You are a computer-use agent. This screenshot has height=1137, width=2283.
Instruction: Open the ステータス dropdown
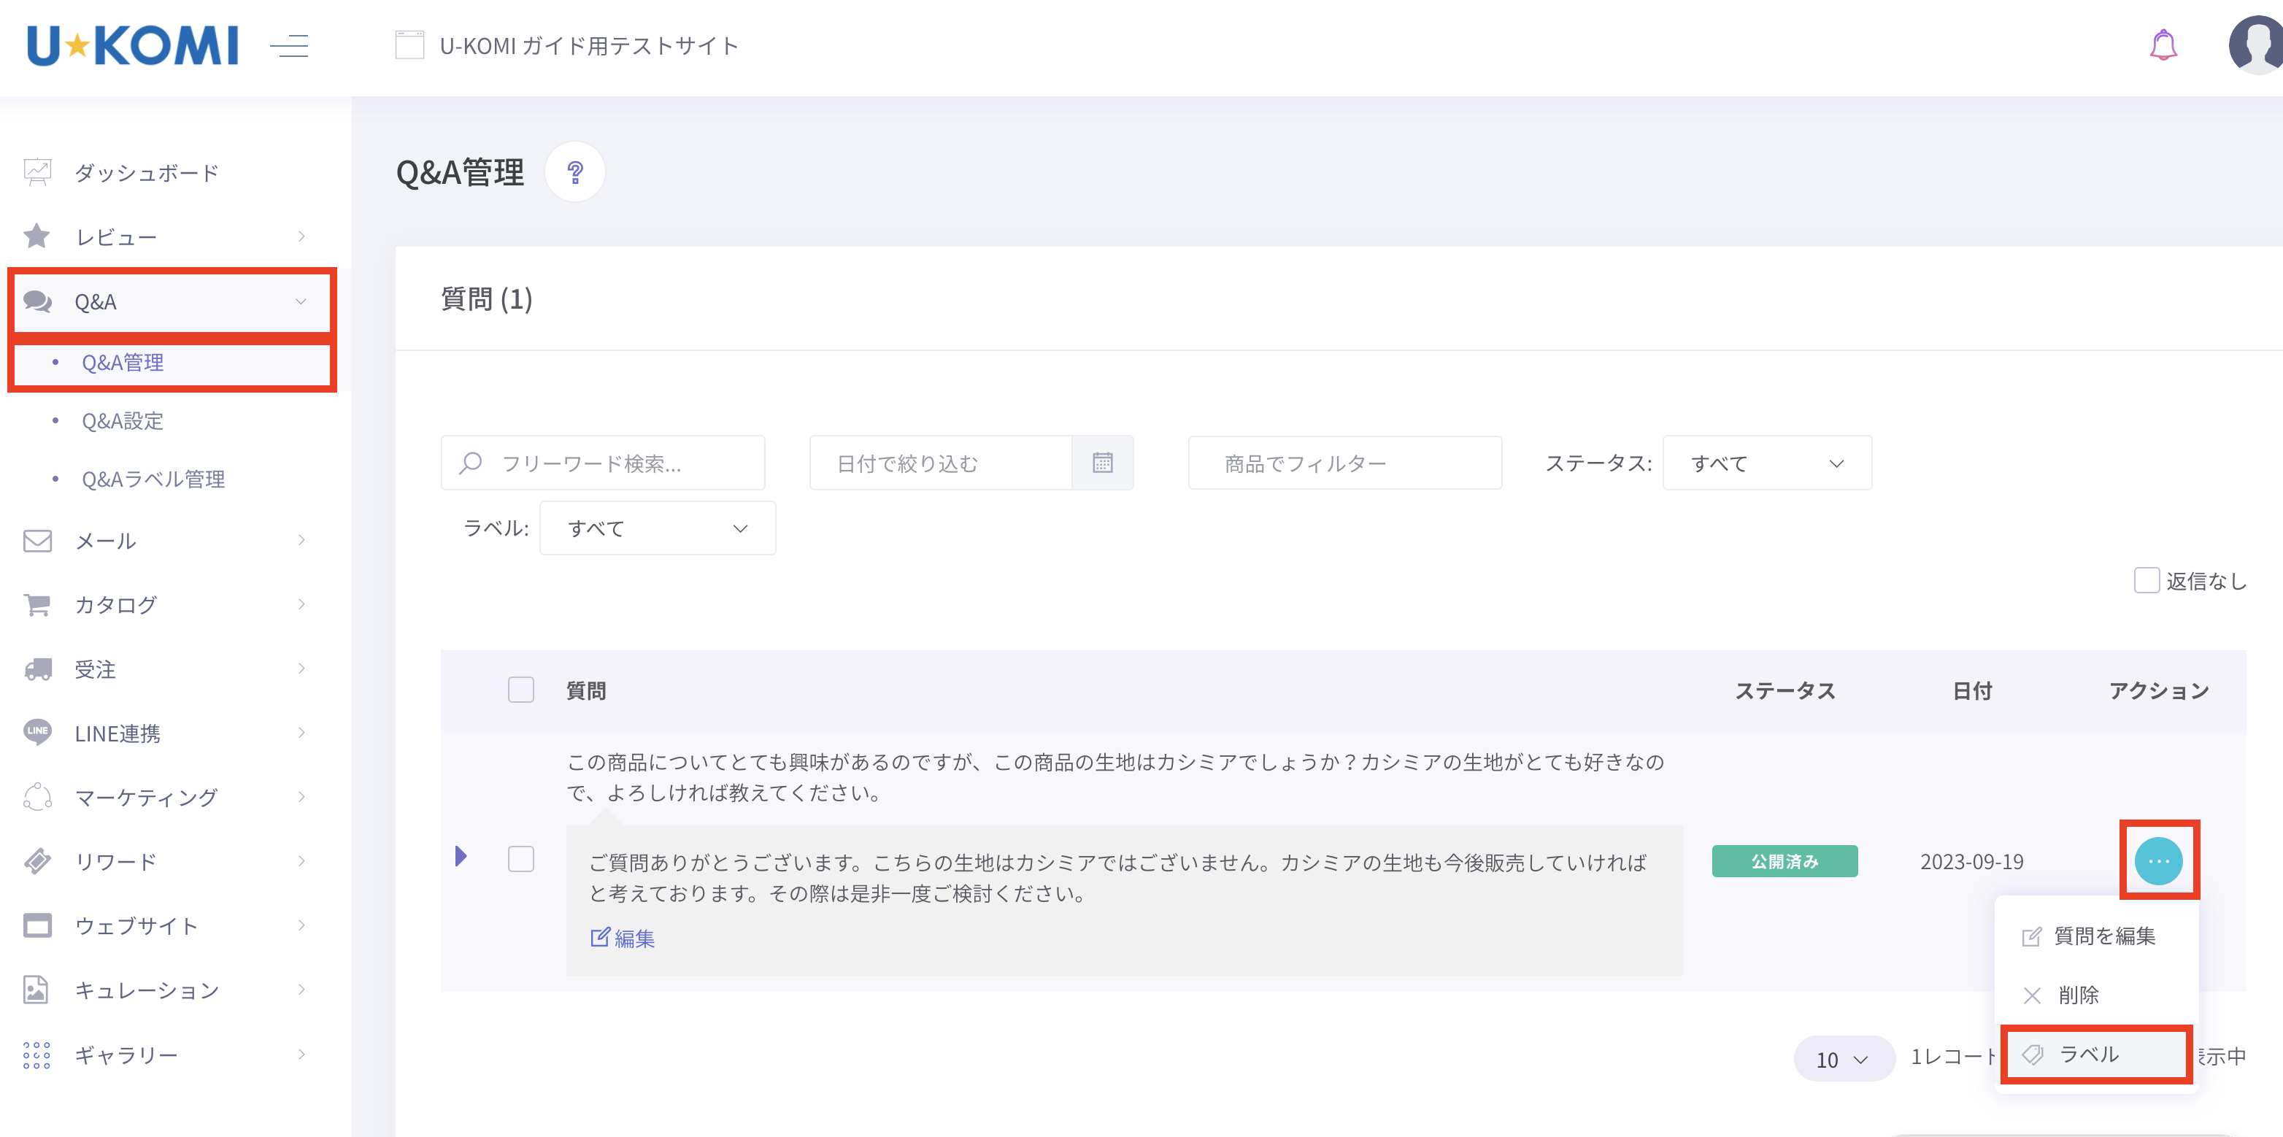click(x=1766, y=463)
